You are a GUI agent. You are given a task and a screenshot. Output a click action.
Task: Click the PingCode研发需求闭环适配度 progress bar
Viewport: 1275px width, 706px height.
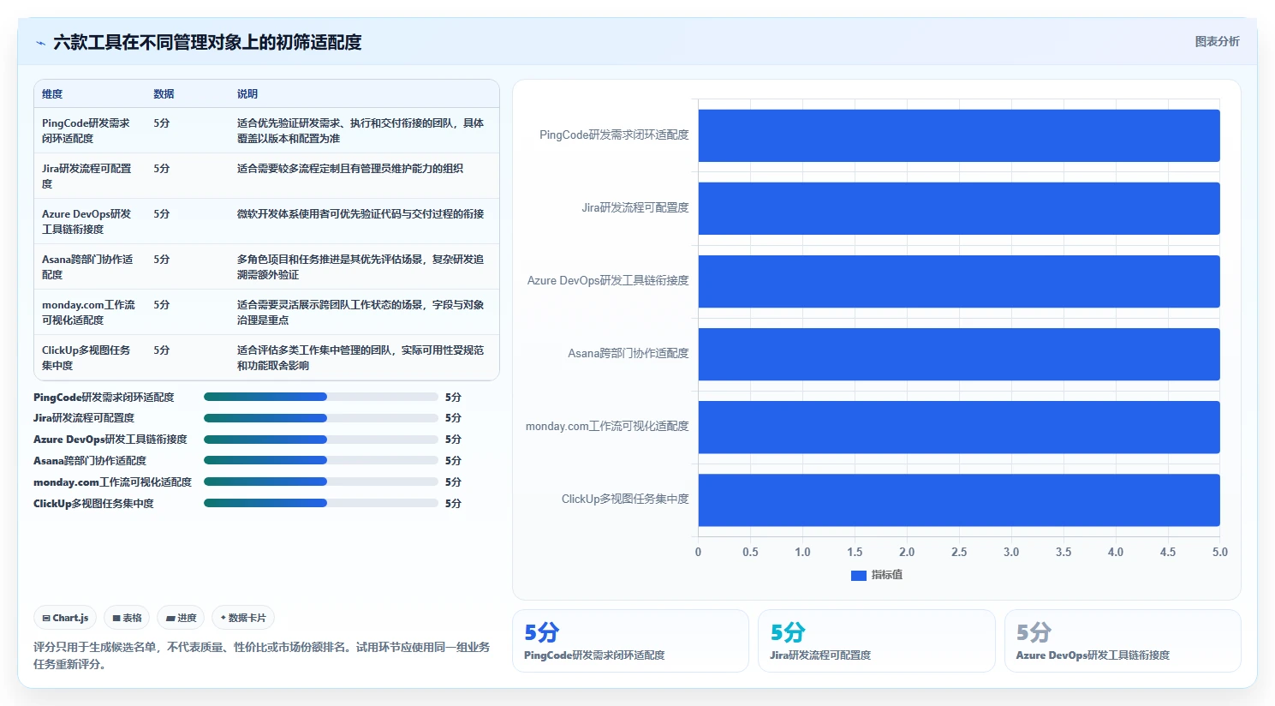tap(321, 397)
